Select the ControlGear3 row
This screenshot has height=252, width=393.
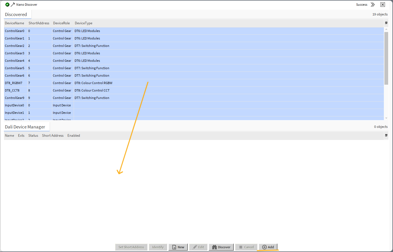194,53
